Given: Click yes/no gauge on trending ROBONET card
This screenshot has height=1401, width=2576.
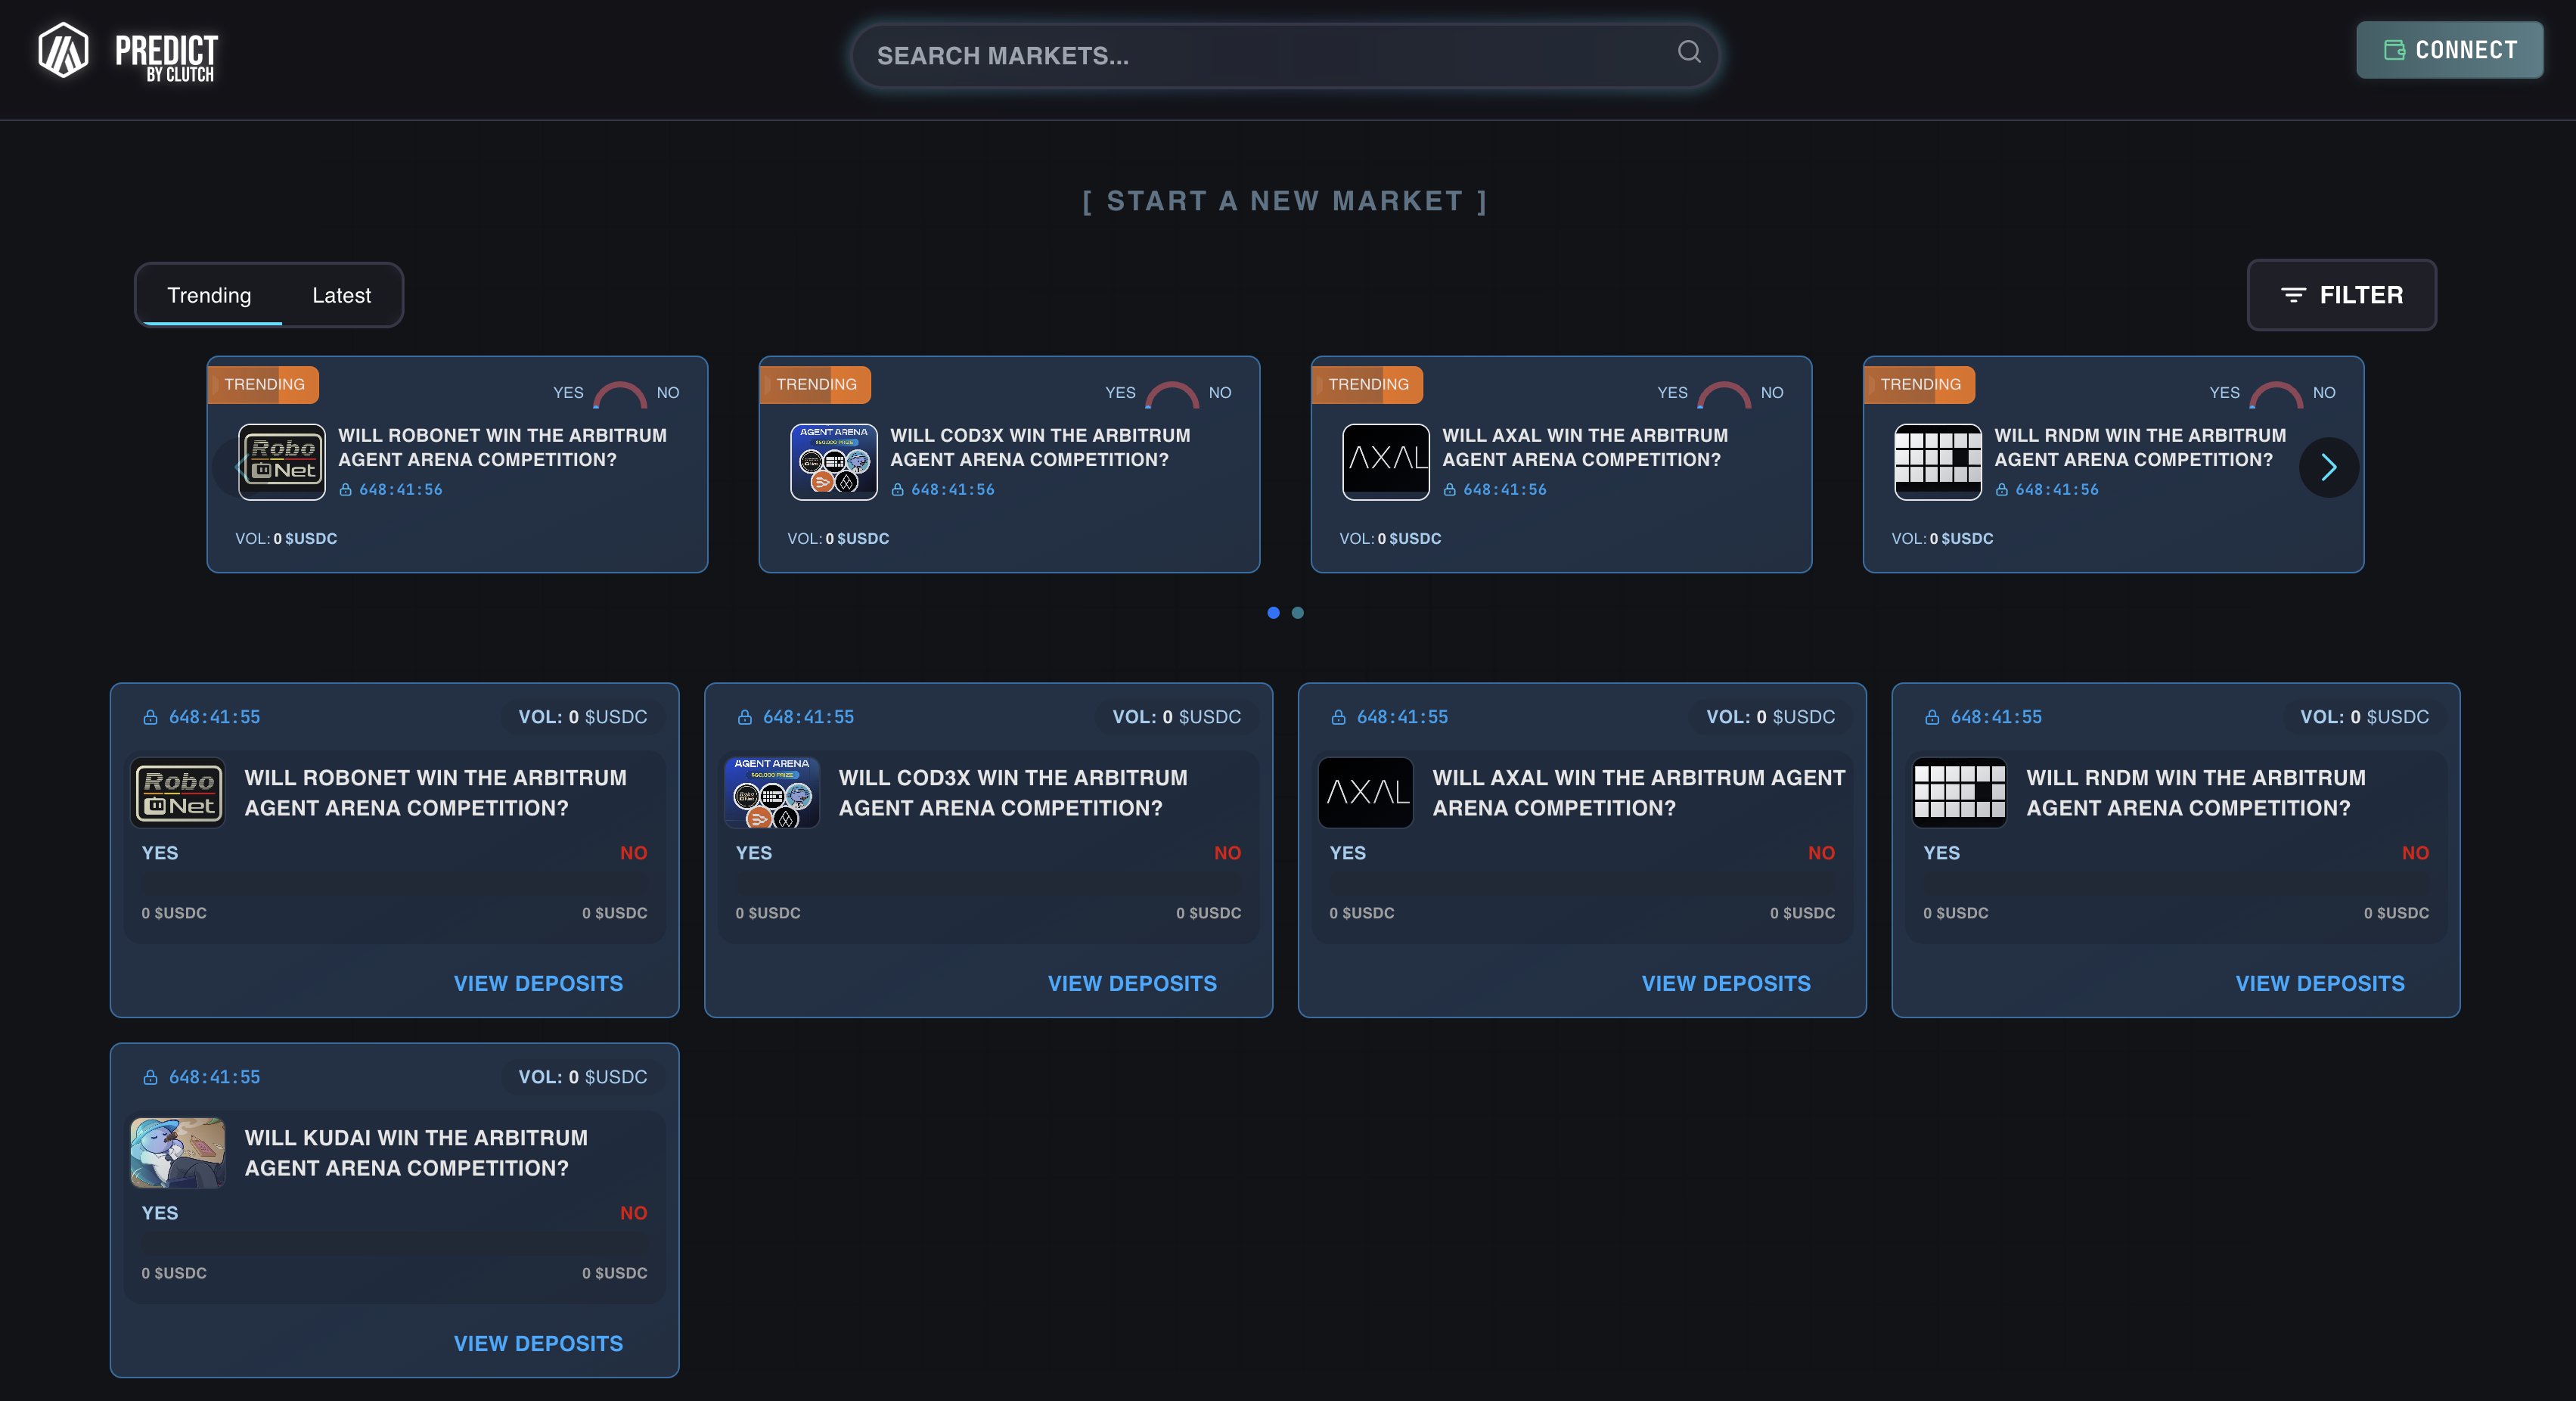Looking at the screenshot, I should (620, 394).
